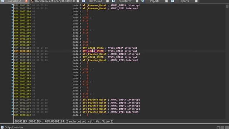
Task: Click the Exports tab icon
Action: (172, 1)
